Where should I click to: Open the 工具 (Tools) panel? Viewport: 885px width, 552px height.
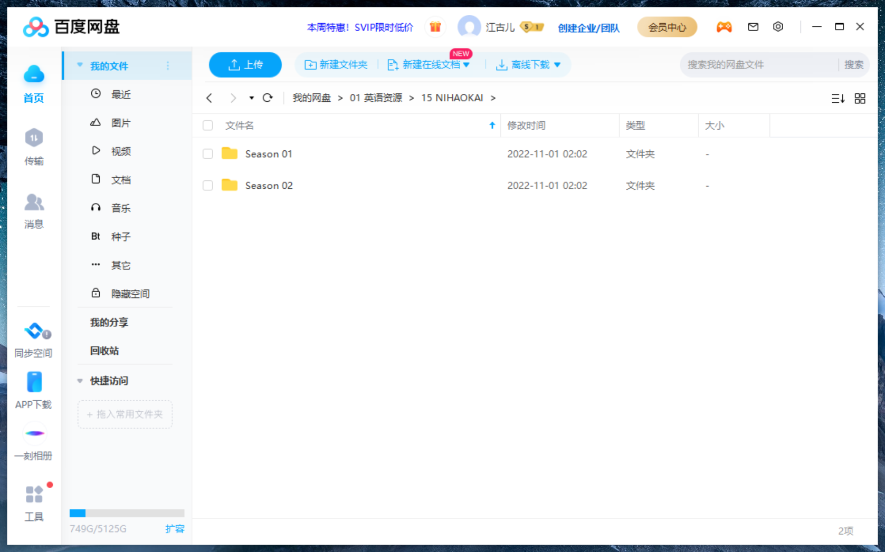pos(33,502)
